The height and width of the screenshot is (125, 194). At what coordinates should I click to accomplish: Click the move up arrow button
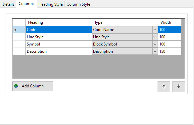click(164, 86)
